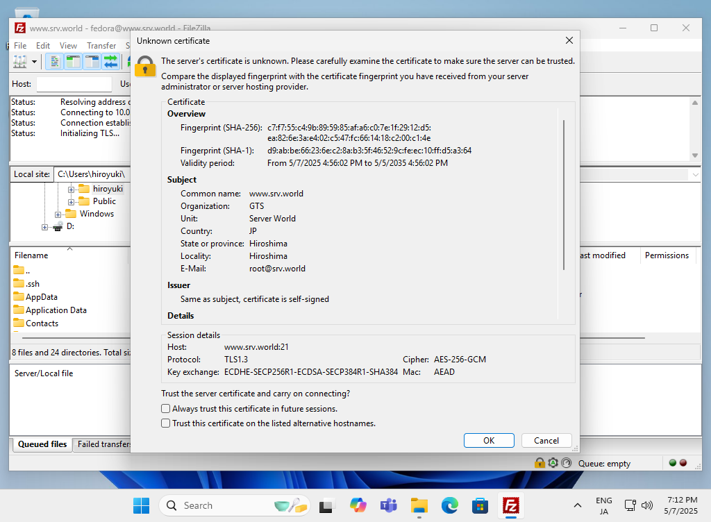Click the FileZilla taskbar icon

[x=510, y=505]
